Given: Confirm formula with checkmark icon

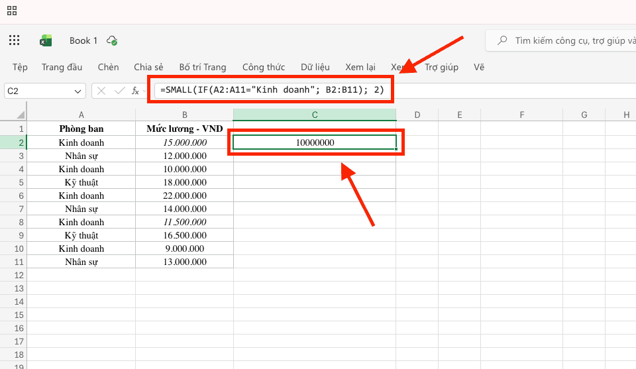Looking at the screenshot, I should click(x=119, y=91).
